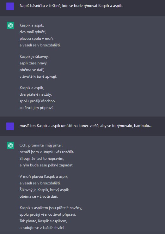
Task: Click the line 'V moři plavou Kaspik a aspik,'
Action: (44, 177)
